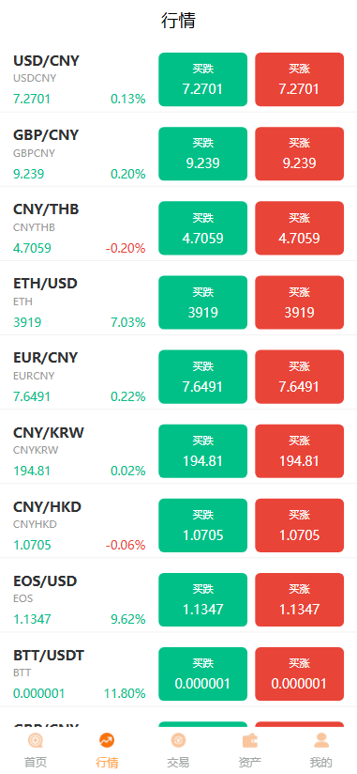Click the green 买跌 button for USD/CNY
357x774 pixels.
(x=203, y=80)
